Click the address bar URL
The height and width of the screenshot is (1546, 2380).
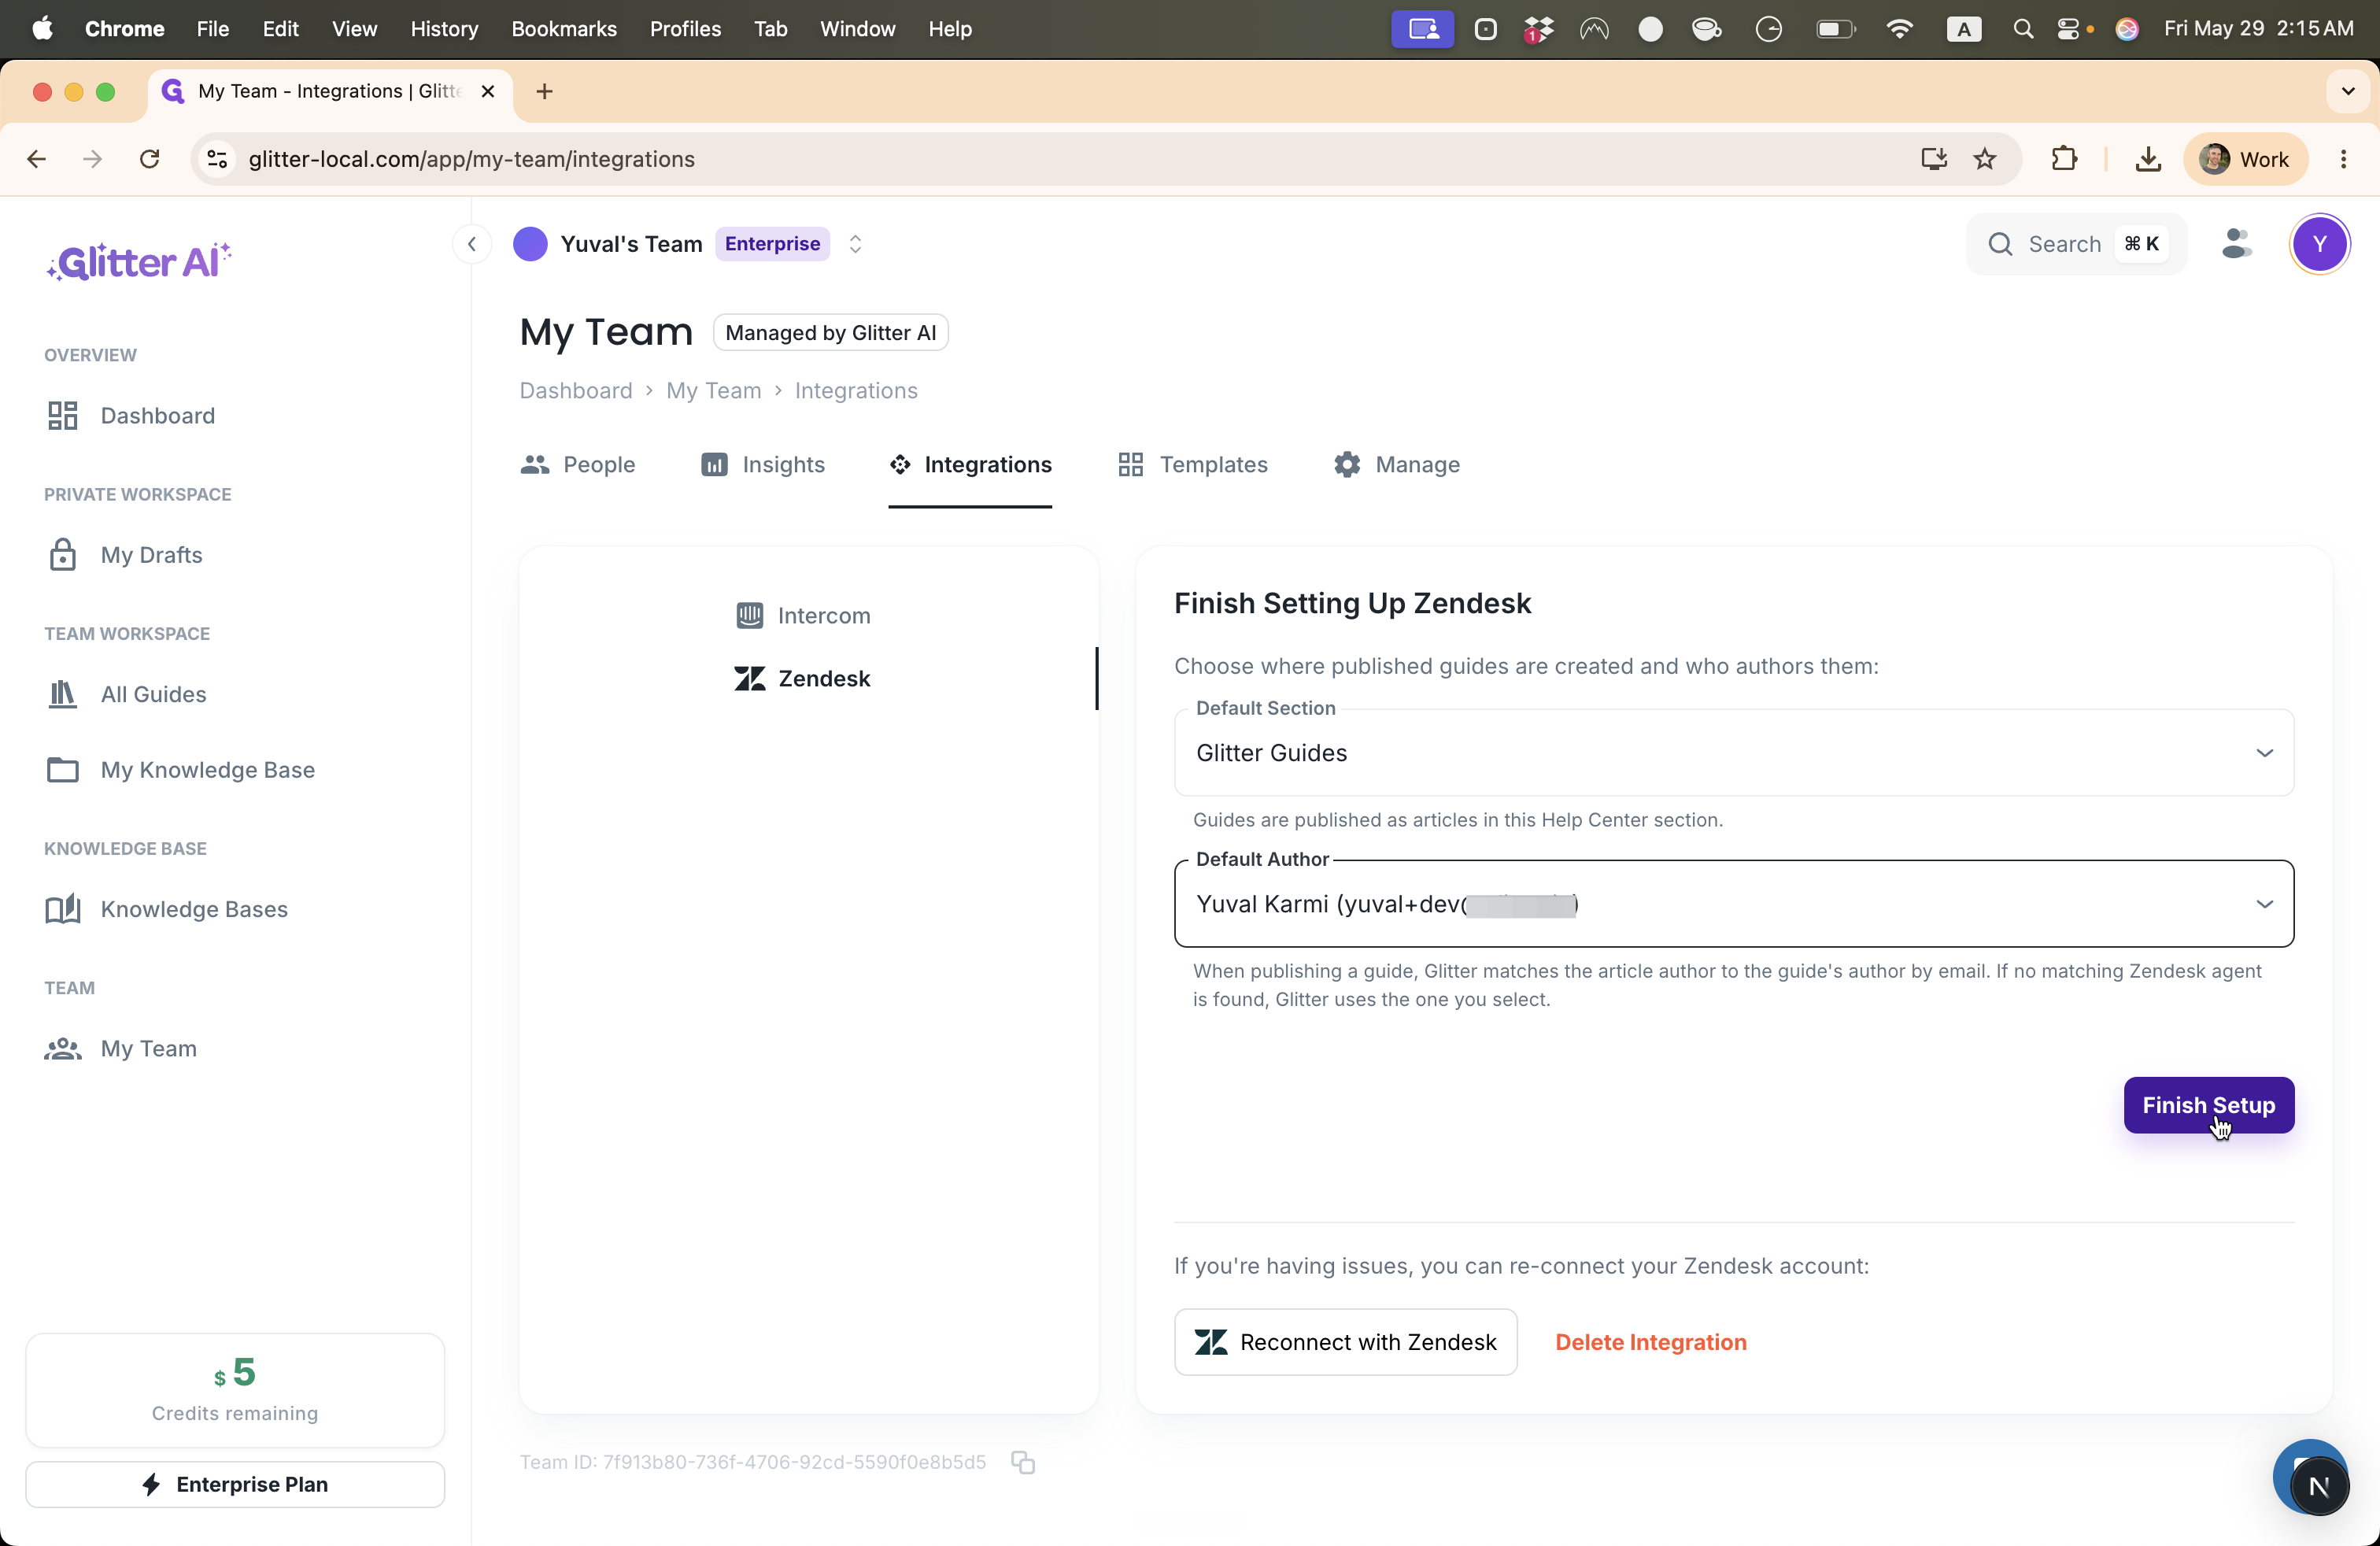pyautogui.click(x=471, y=159)
